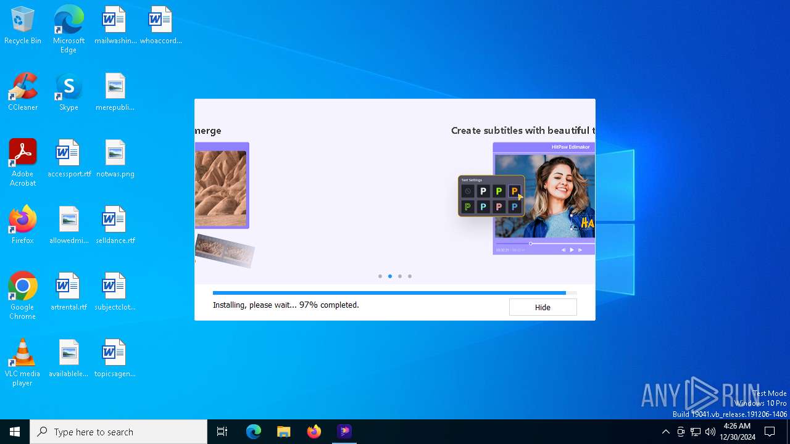Select the mailwashin... Word document icon
This screenshot has width=790, height=444.
[115, 26]
